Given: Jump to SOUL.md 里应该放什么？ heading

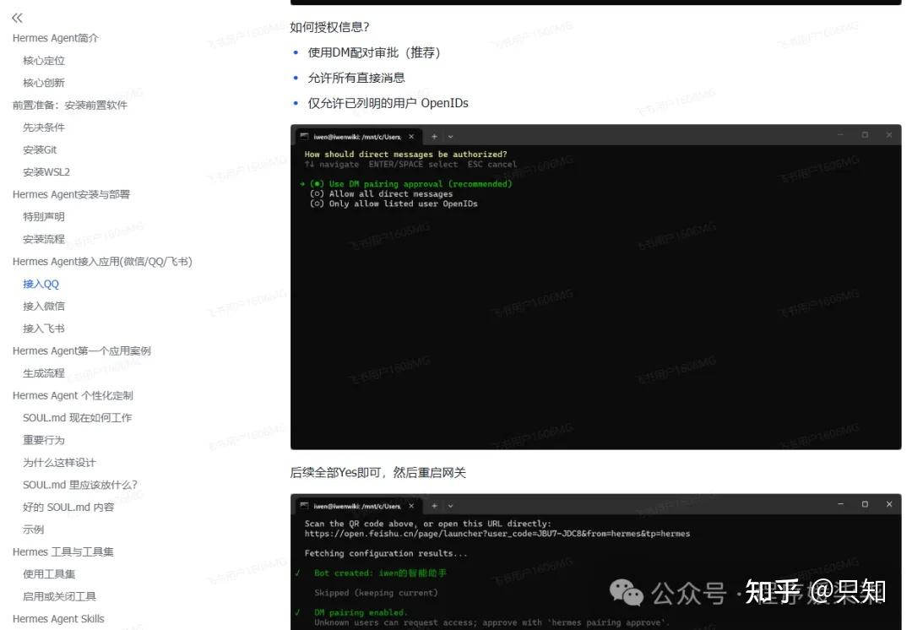Looking at the screenshot, I should tap(79, 485).
